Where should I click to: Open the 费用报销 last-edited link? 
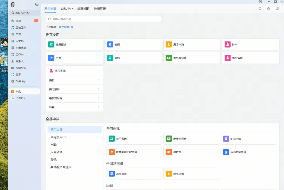click(64, 27)
